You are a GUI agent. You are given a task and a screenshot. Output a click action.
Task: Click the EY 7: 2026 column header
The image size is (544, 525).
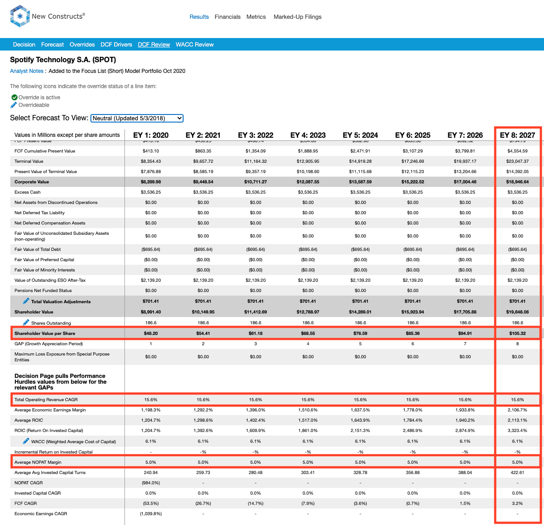coord(465,135)
